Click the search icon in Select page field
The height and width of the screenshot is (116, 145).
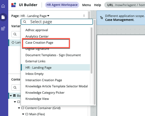pyautogui.click(x=25, y=22)
